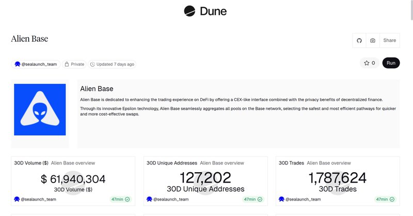The width and height of the screenshot is (413, 216).
Task: Click the Share button
Action: (390, 41)
